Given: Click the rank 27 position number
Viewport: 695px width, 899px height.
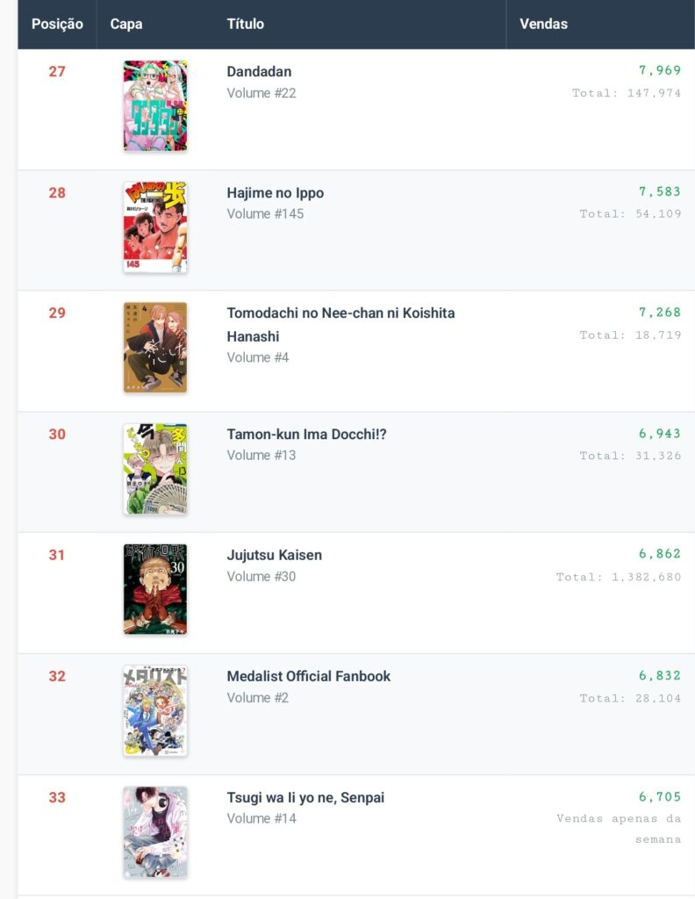Looking at the screenshot, I should click(57, 72).
